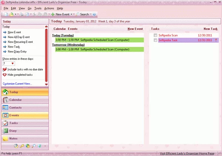This screenshot has height=156, width=222.
Task: Open the Tools menu
Action: [38, 8]
